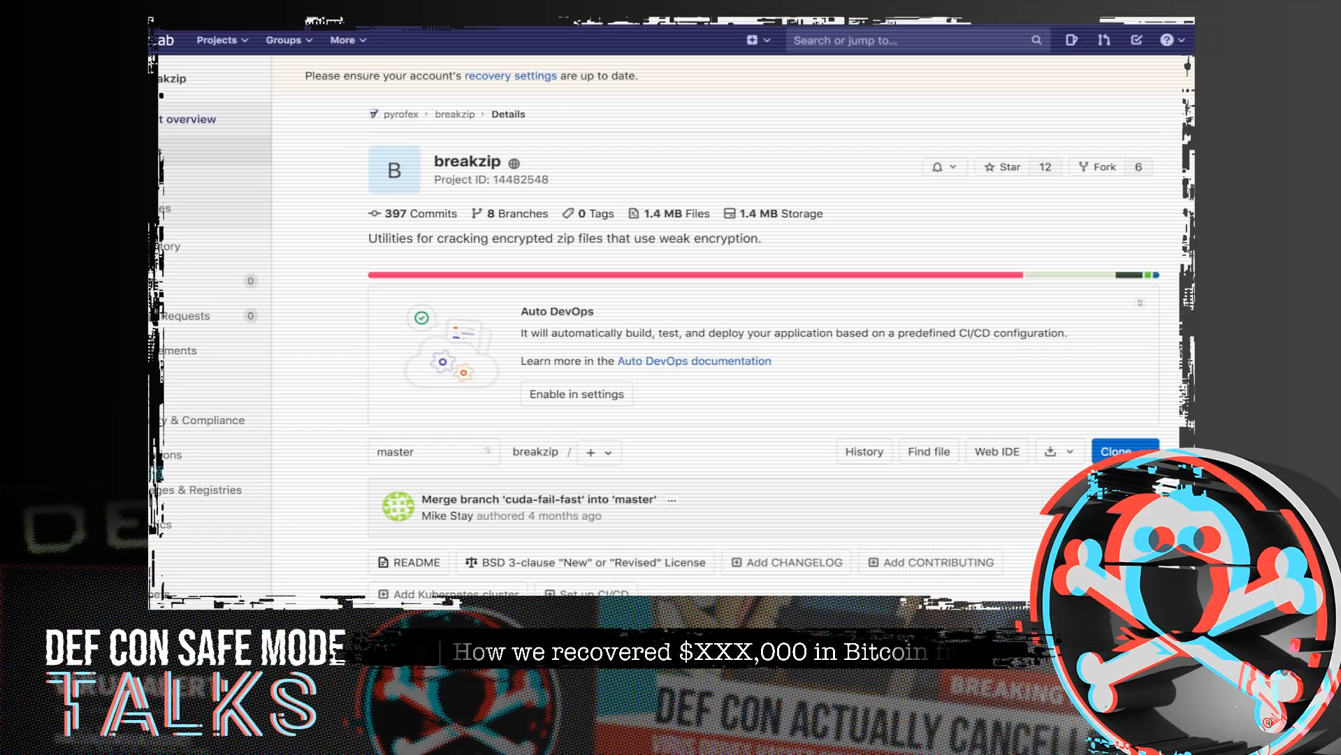Open merge requests icon in top navbar
The image size is (1341, 755).
tap(1104, 40)
